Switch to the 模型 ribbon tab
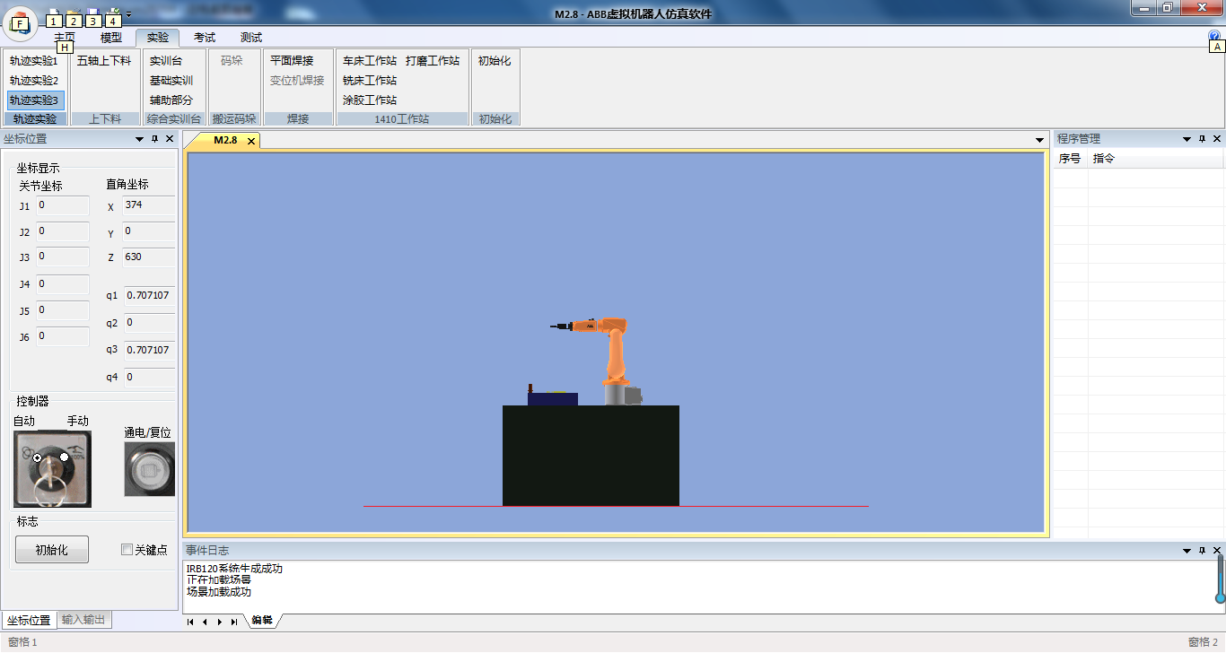Viewport: 1226px width, 653px height. pyautogui.click(x=111, y=38)
